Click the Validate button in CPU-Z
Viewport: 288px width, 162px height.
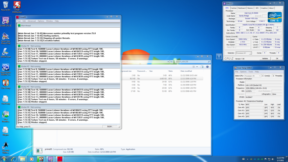coord(265,58)
